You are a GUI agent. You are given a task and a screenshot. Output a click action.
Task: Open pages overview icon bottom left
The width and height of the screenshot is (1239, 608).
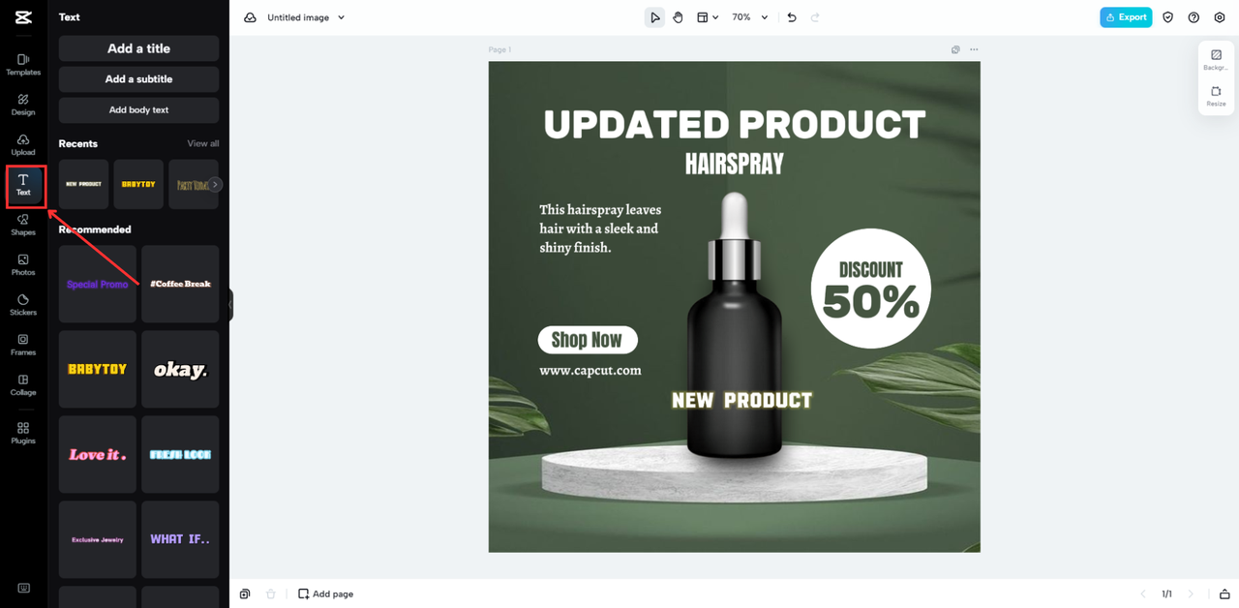click(x=246, y=593)
